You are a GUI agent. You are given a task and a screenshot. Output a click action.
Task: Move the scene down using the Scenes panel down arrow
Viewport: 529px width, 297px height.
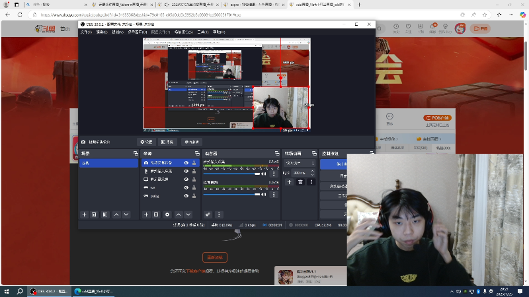(126, 214)
